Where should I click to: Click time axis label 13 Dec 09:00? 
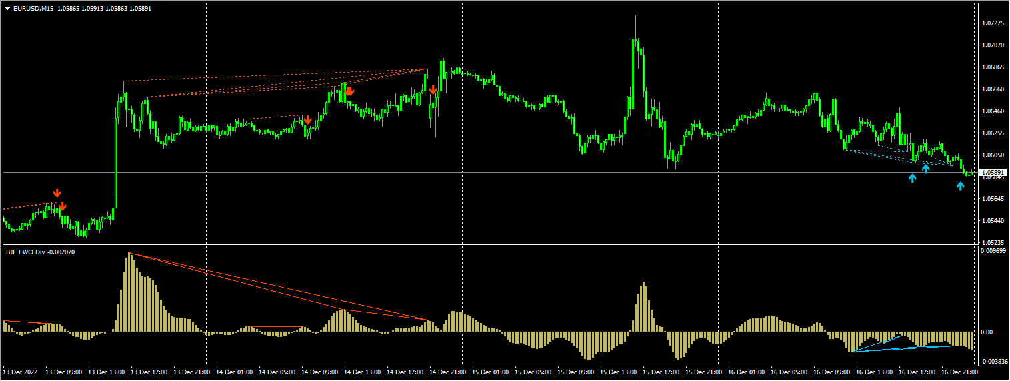(x=64, y=372)
